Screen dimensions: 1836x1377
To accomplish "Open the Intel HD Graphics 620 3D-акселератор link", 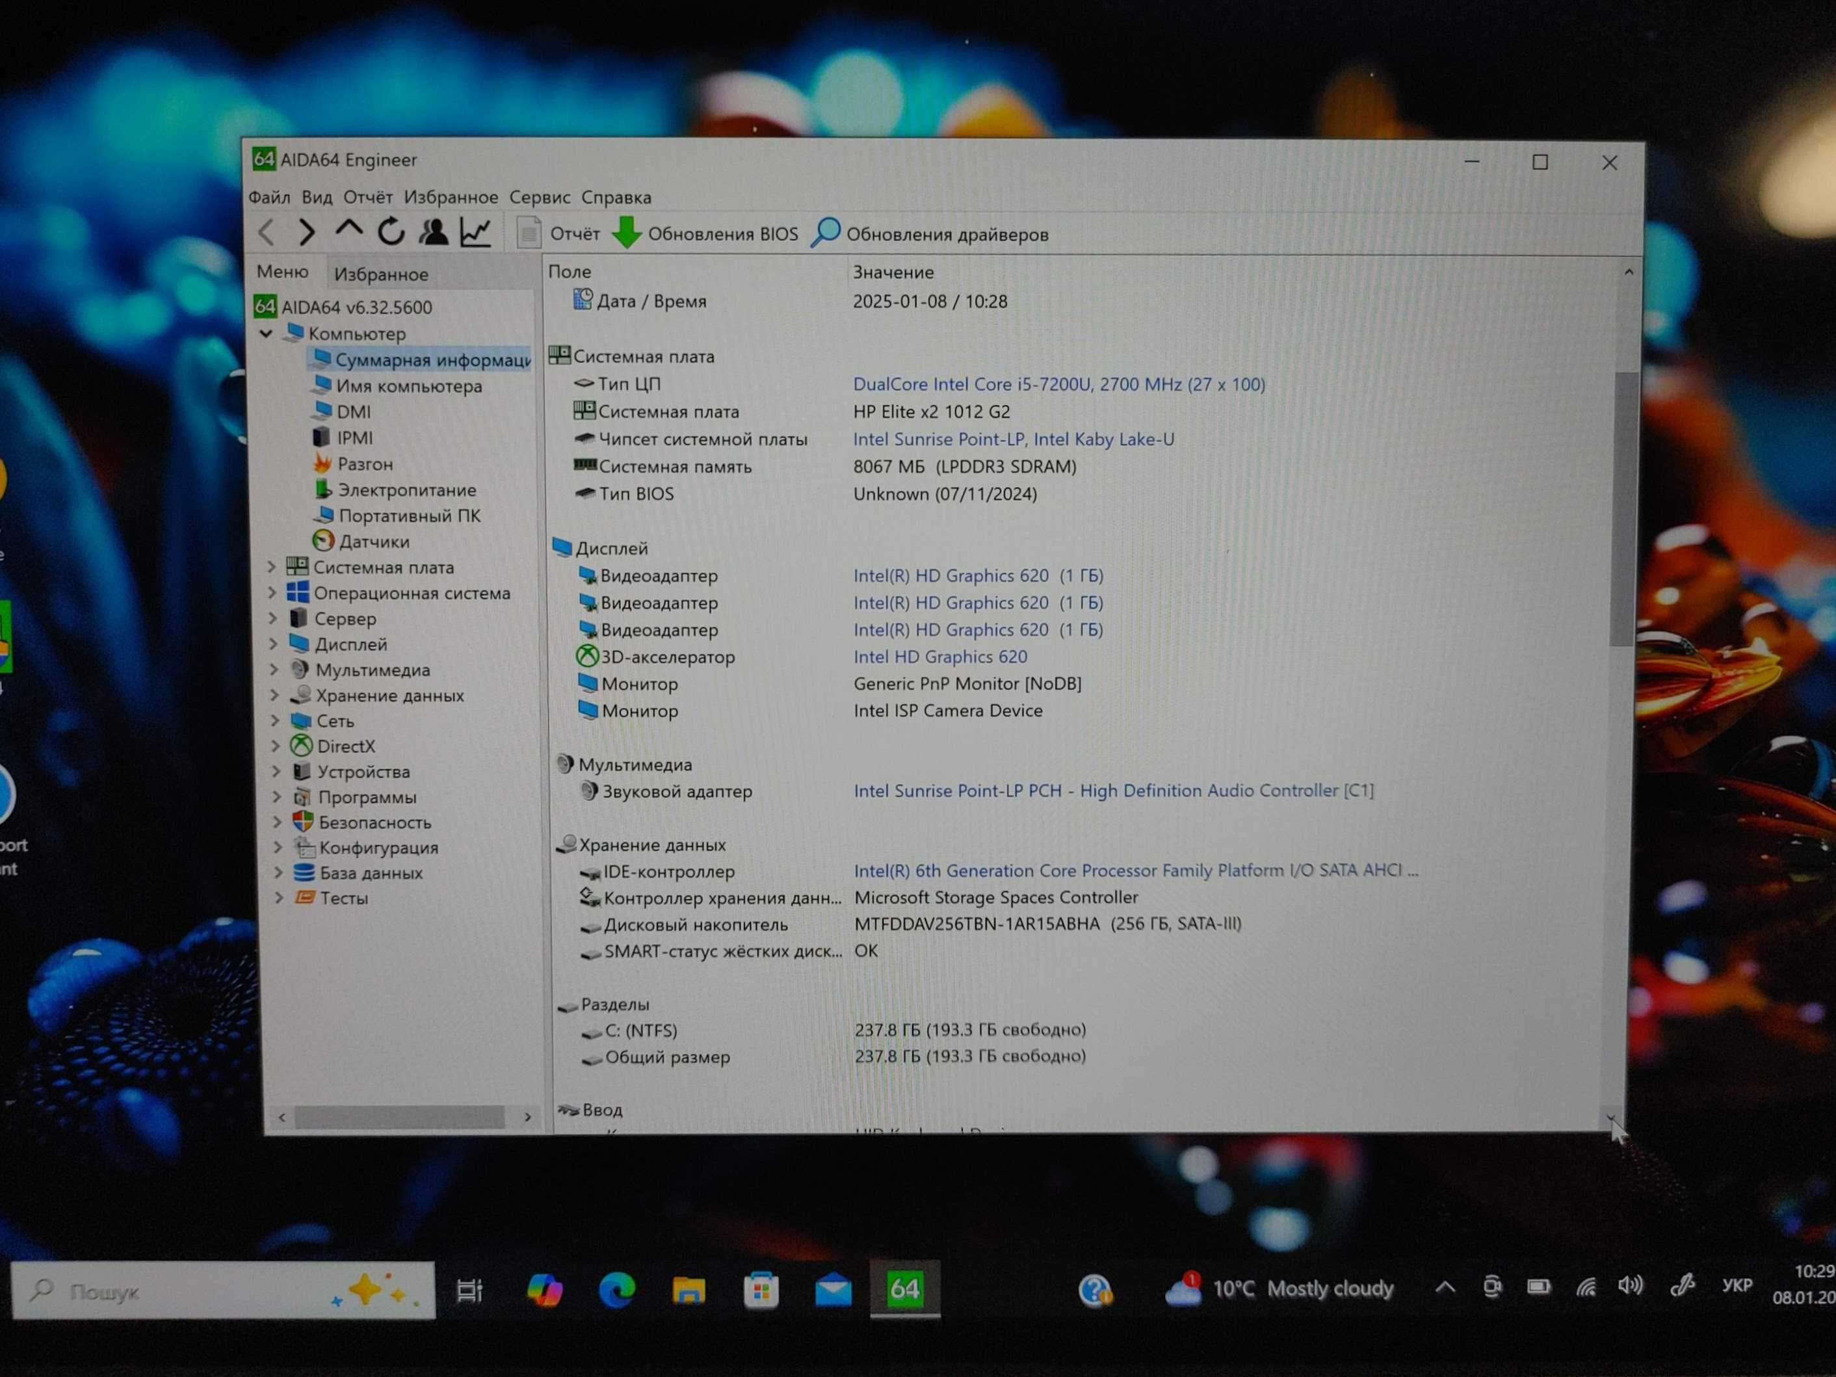I will coord(940,657).
